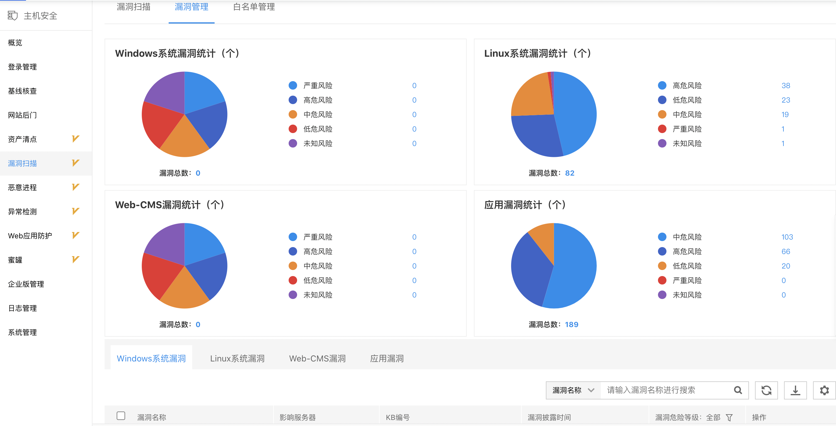Click the 漏洞名称 table column header
Image resolution: width=836 pixels, height=426 pixels.
click(151, 417)
